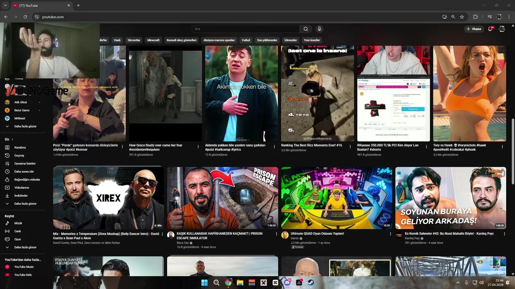Open the Chrome extensions puzzle icon
The image size is (515, 289).
click(x=476, y=17)
